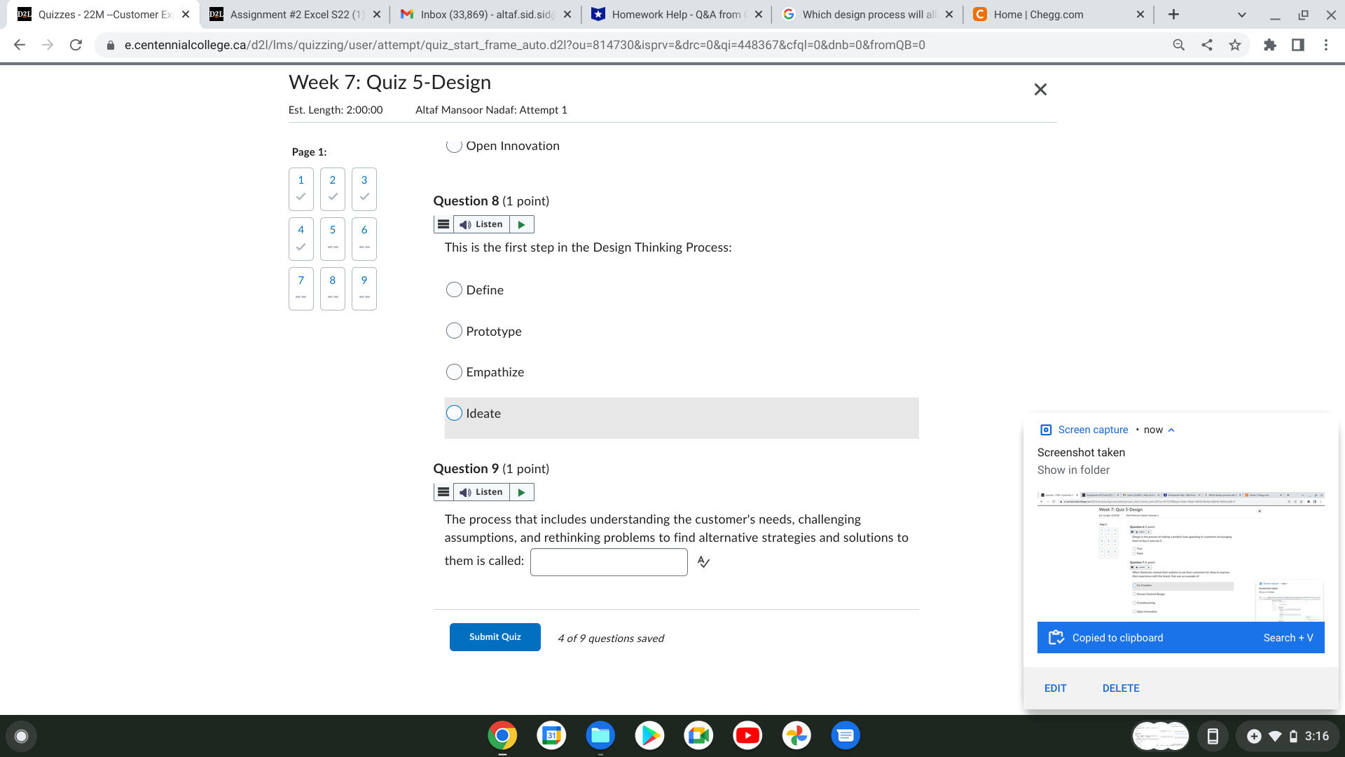Click the bookmark star in the address bar

pos(1234,44)
